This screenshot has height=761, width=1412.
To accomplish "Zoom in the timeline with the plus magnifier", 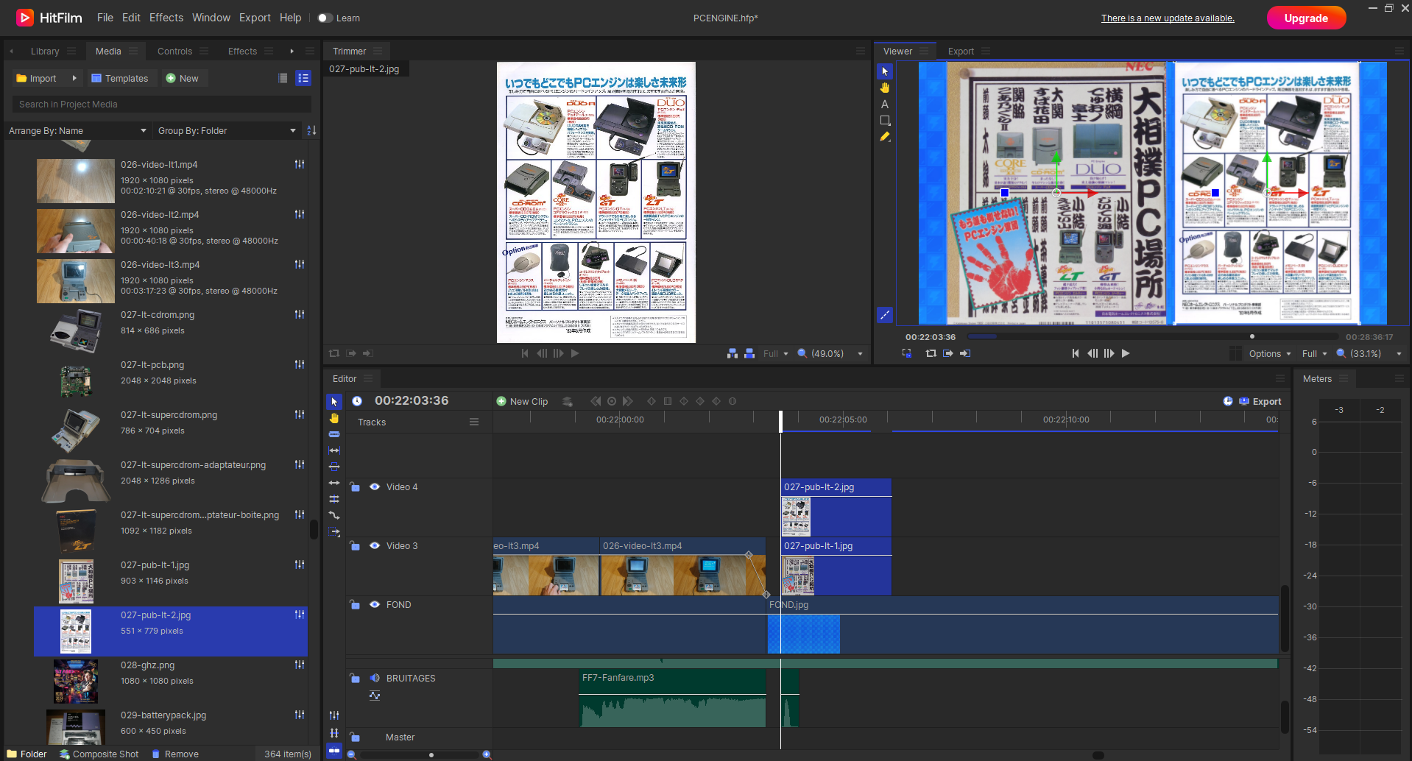I will [x=487, y=754].
